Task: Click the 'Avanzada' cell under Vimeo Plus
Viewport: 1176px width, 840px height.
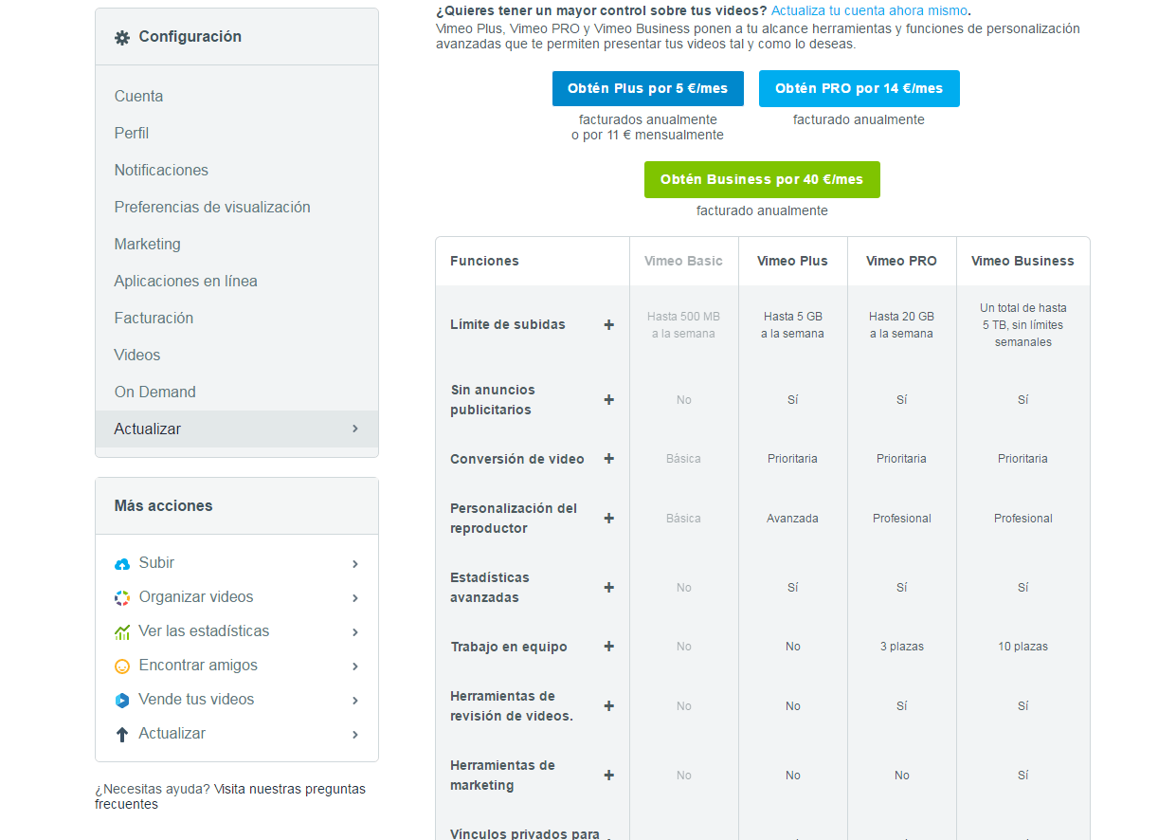Action: click(x=792, y=519)
